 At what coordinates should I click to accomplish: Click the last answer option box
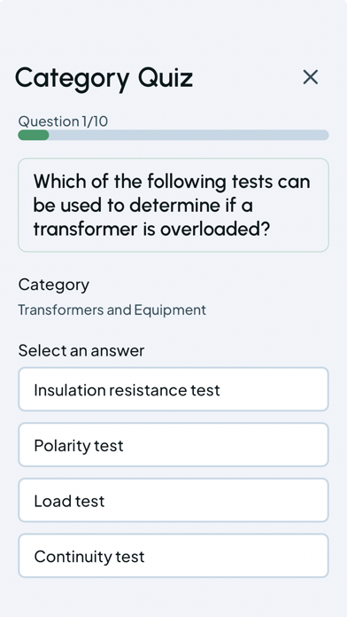click(x=173, y=556)
